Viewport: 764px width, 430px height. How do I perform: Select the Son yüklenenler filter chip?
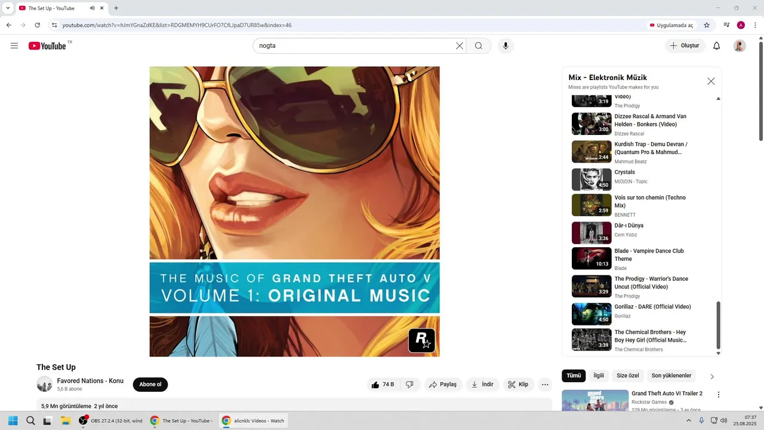[x=671, y=376]
